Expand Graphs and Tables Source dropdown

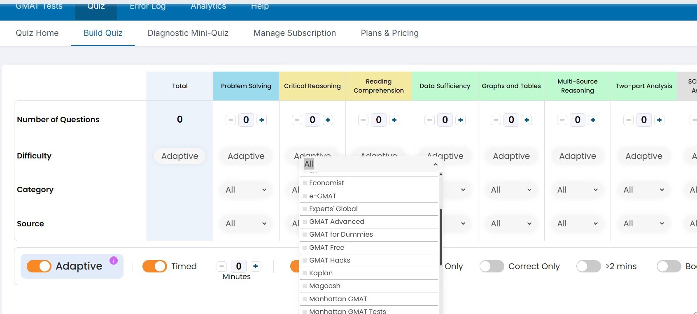(x=511, y=223)
